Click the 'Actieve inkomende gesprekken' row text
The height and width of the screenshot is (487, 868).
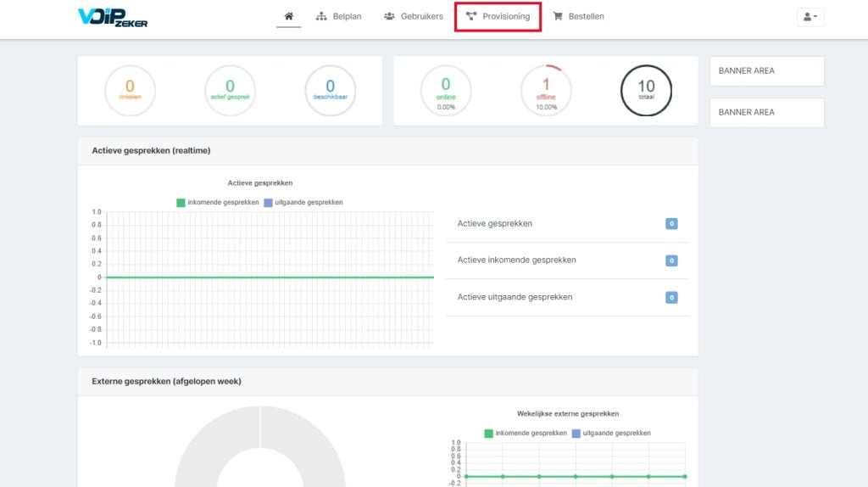click(516, 260)
